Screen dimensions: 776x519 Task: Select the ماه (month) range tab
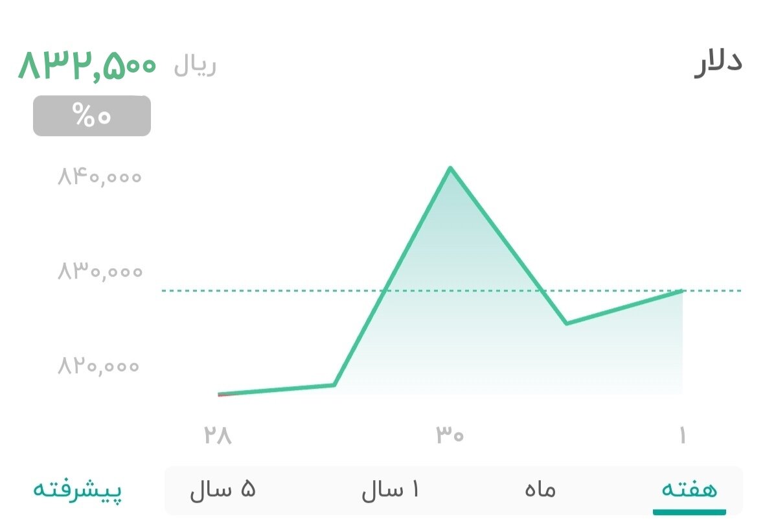click(x=540, y=489)
